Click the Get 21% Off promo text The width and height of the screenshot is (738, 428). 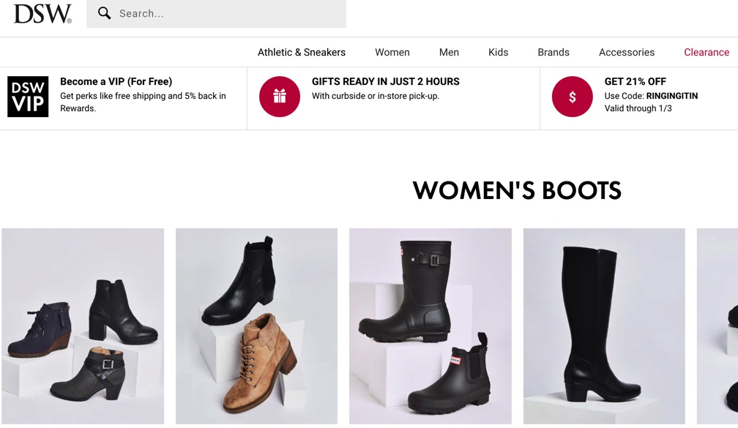635,81
